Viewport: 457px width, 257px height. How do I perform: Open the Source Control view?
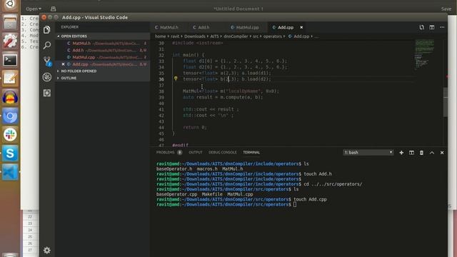(x=47, y=61)
